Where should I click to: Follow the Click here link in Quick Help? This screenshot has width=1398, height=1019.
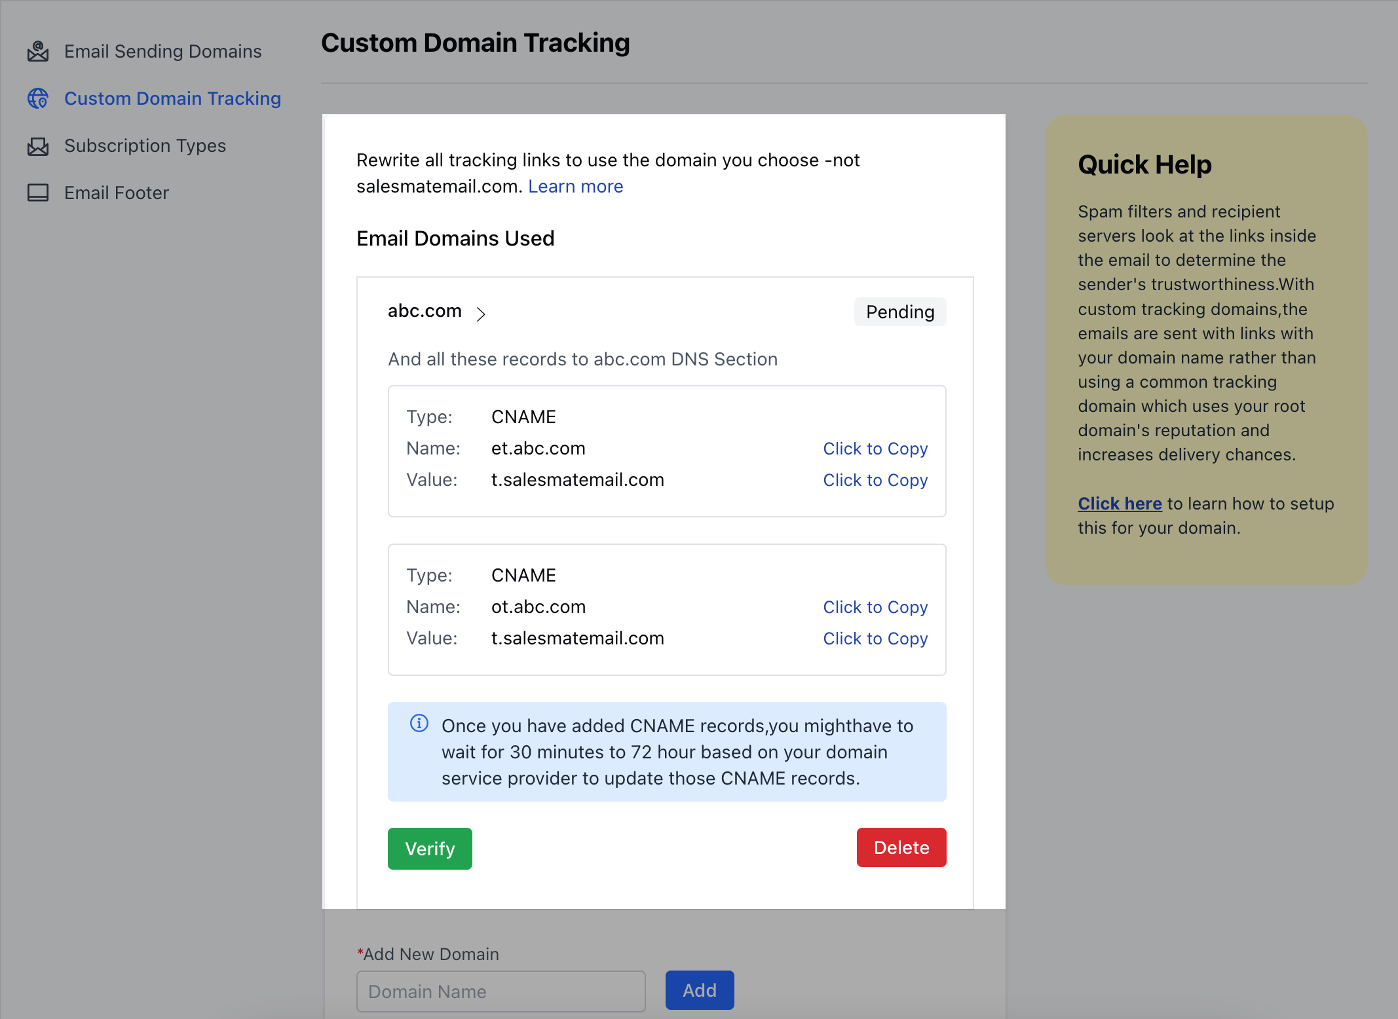click(x=1120, y=504)
